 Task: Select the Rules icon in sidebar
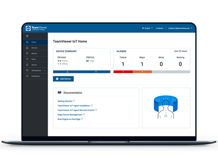coord(27,59)
